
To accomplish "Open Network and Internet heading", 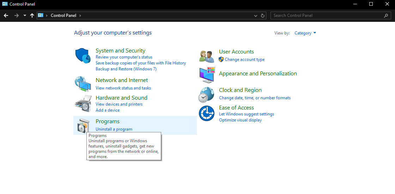I will tap(122, 80).
